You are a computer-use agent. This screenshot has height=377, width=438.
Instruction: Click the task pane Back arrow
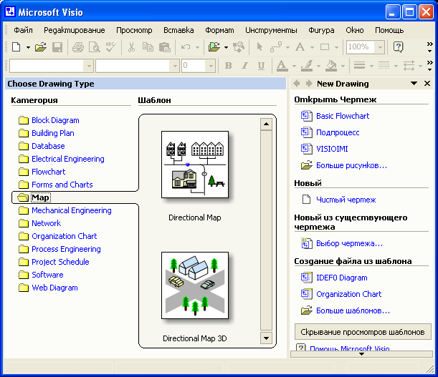click(x=297, y=83)
